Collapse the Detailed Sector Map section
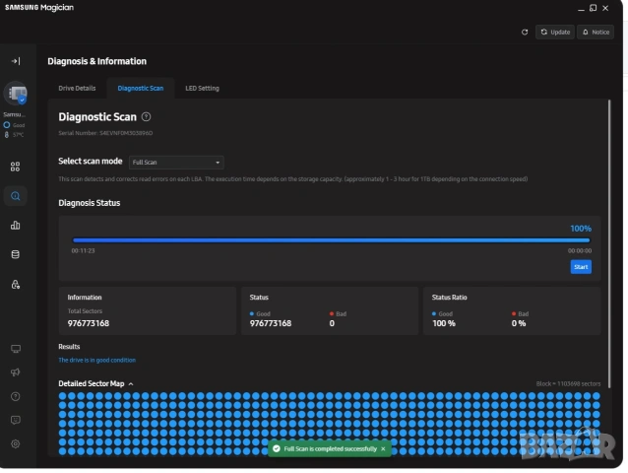 pos(131,384)
